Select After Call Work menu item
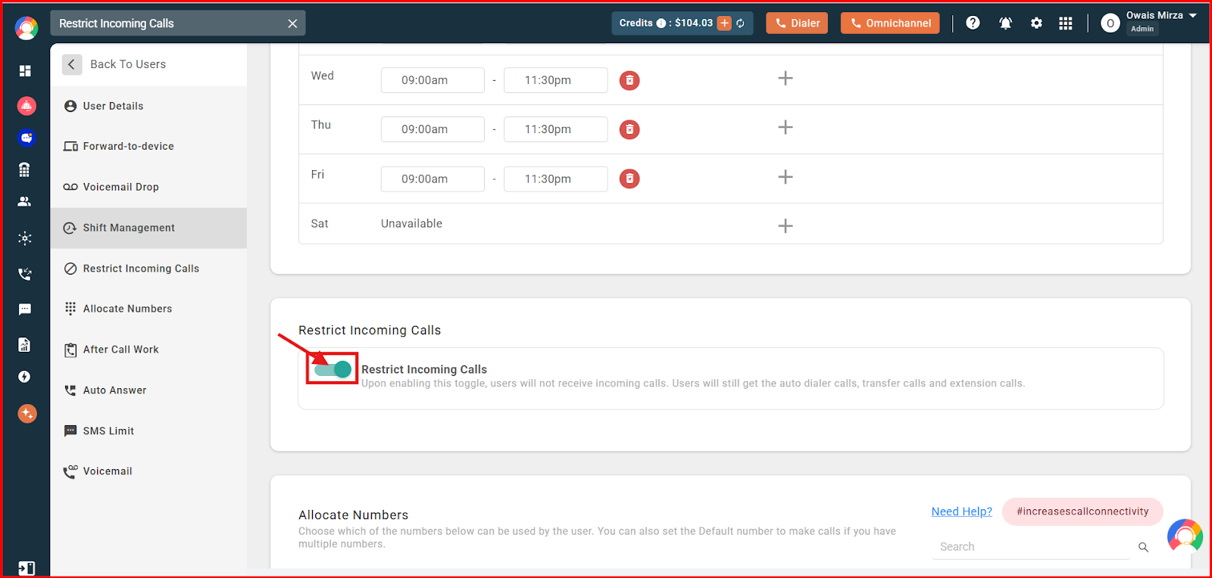This screenshot has height=578, width=1212. pos(148,350)
